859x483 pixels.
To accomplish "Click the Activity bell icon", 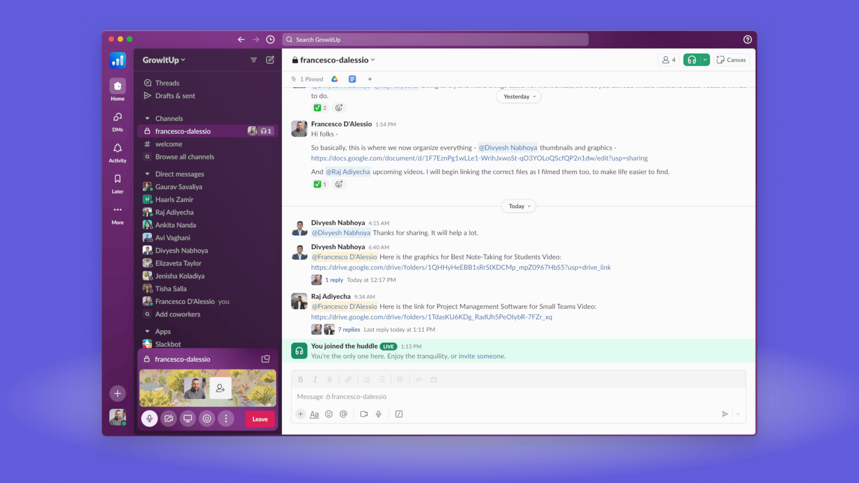I will coord(117,148).
